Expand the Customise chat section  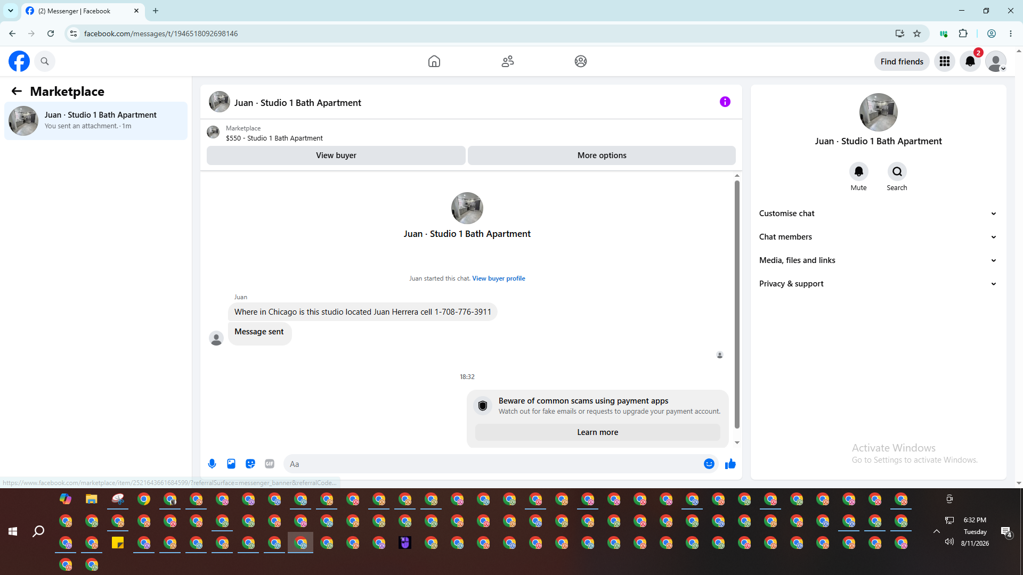(878, 213)
